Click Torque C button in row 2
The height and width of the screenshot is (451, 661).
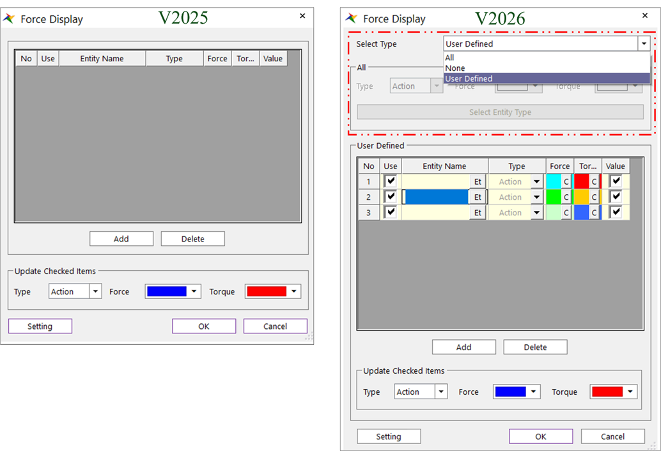pyautogui.click(x=594, y=197)
